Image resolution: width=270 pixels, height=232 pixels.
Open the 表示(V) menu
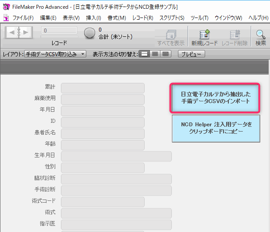pyautogui.click(x=71, y=18)
